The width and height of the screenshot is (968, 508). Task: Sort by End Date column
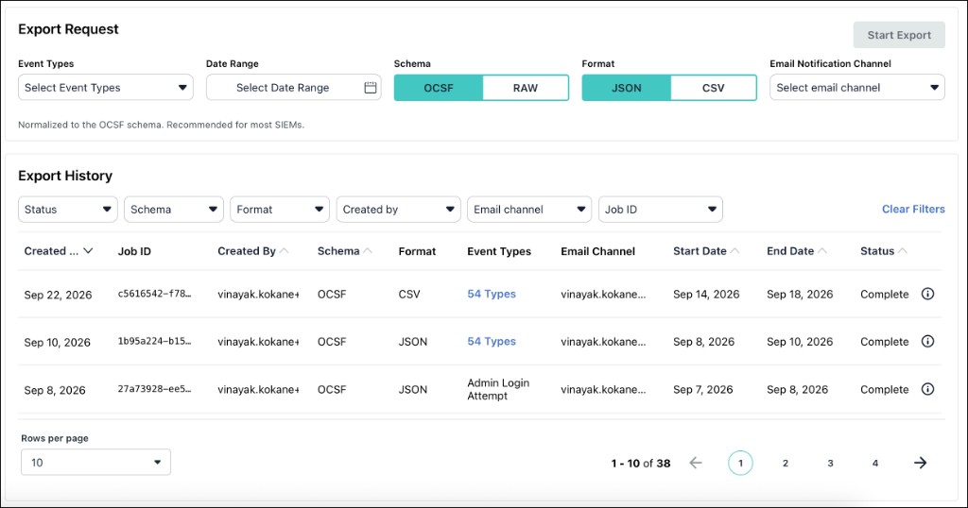[x=796, y=251]
